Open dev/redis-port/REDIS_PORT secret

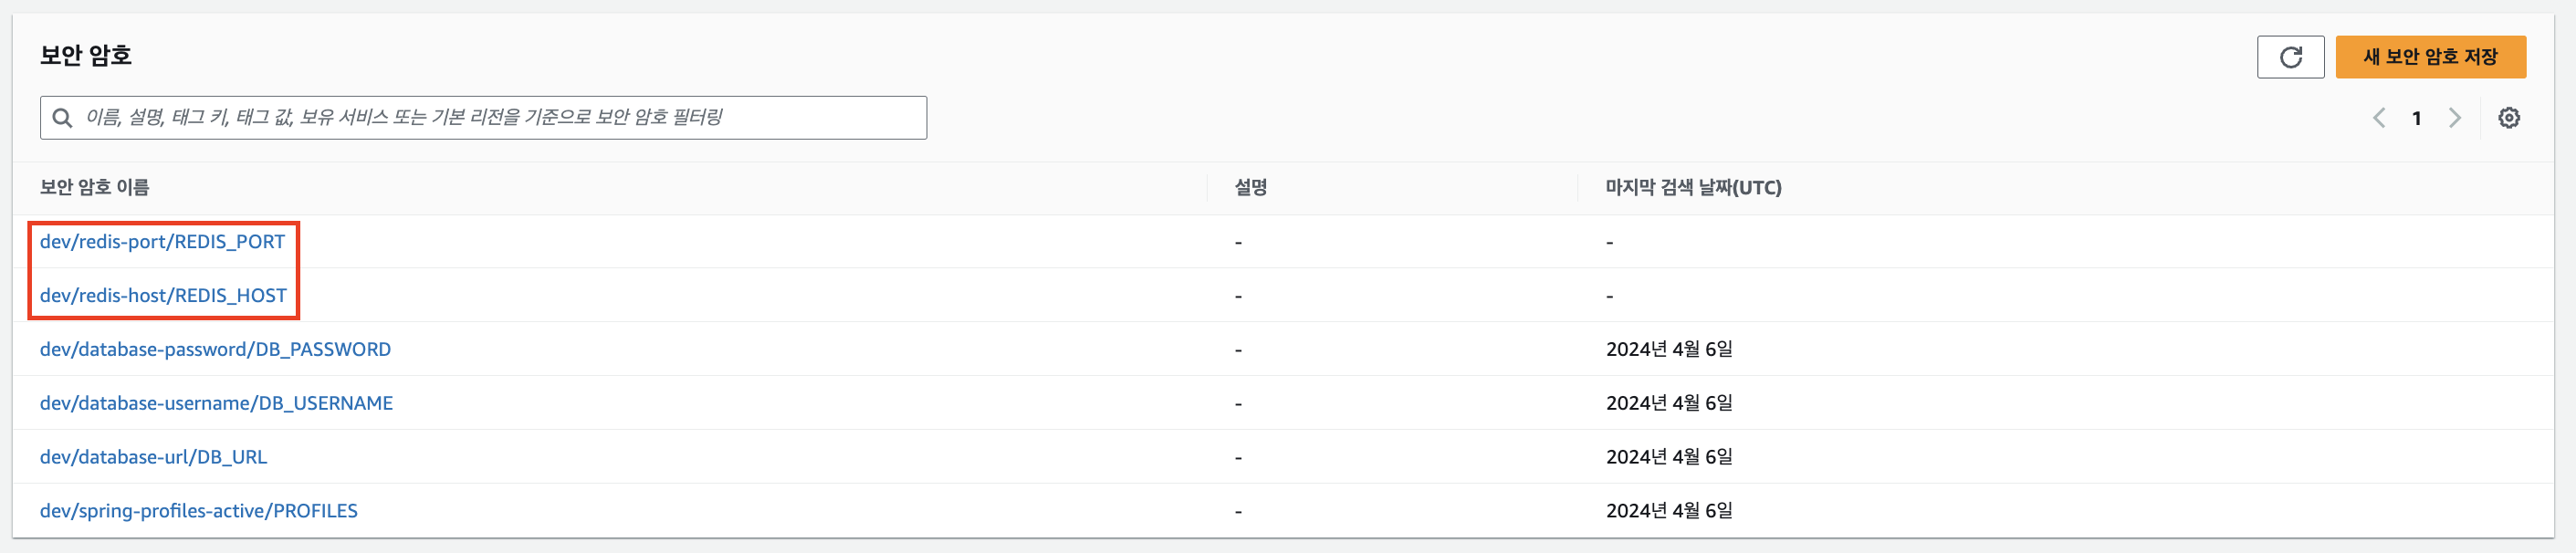coord(162,242)
